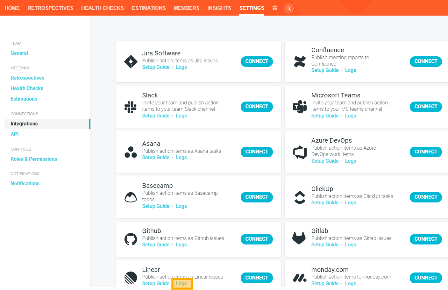
Task: Connect the Azure DevOps integration
Action: 426,152
